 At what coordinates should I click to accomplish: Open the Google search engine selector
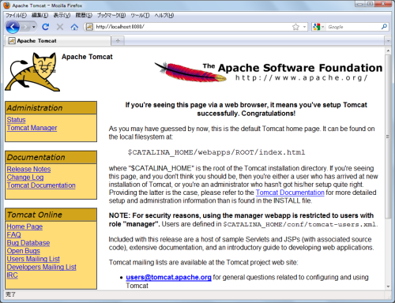(x=318, y=27)
